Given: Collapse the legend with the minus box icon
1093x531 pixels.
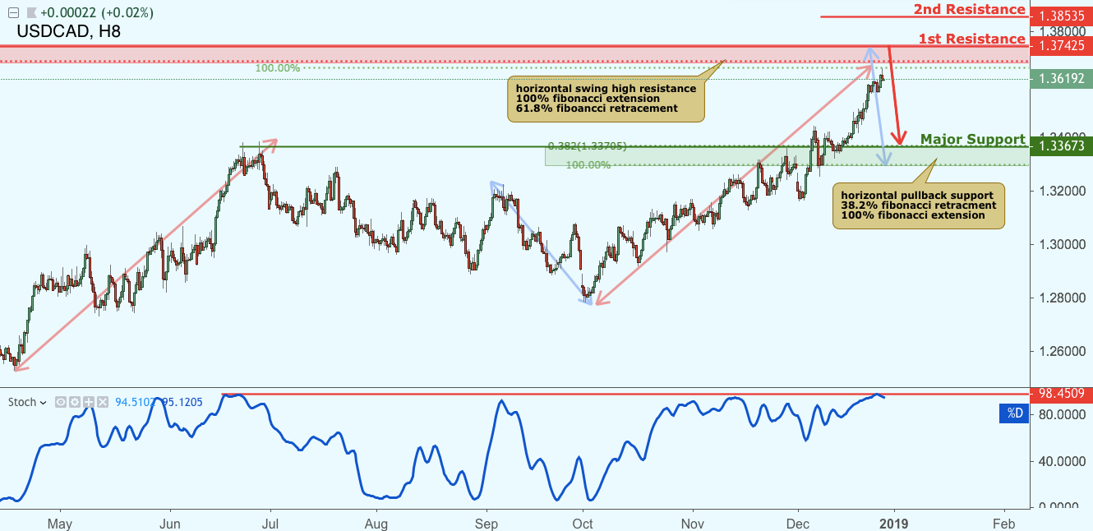Looking at the screenshot, I should [12, 12].
